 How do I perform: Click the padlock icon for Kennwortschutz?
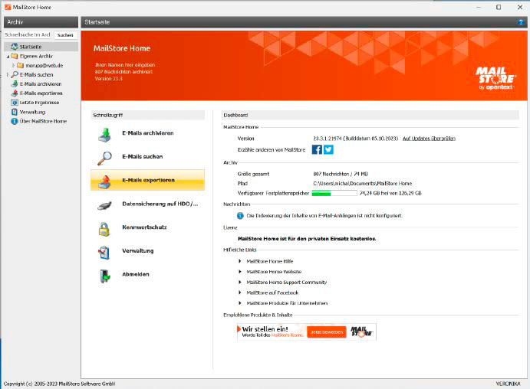tap(104, 229)
